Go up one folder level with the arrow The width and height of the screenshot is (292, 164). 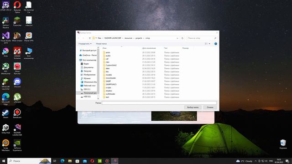click(90, 38)
